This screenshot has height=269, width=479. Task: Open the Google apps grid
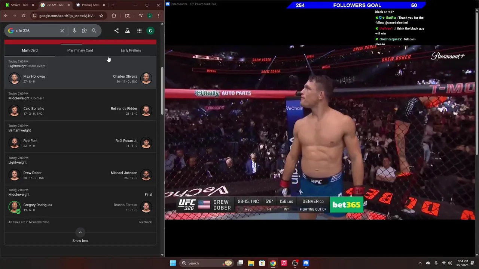139,31
